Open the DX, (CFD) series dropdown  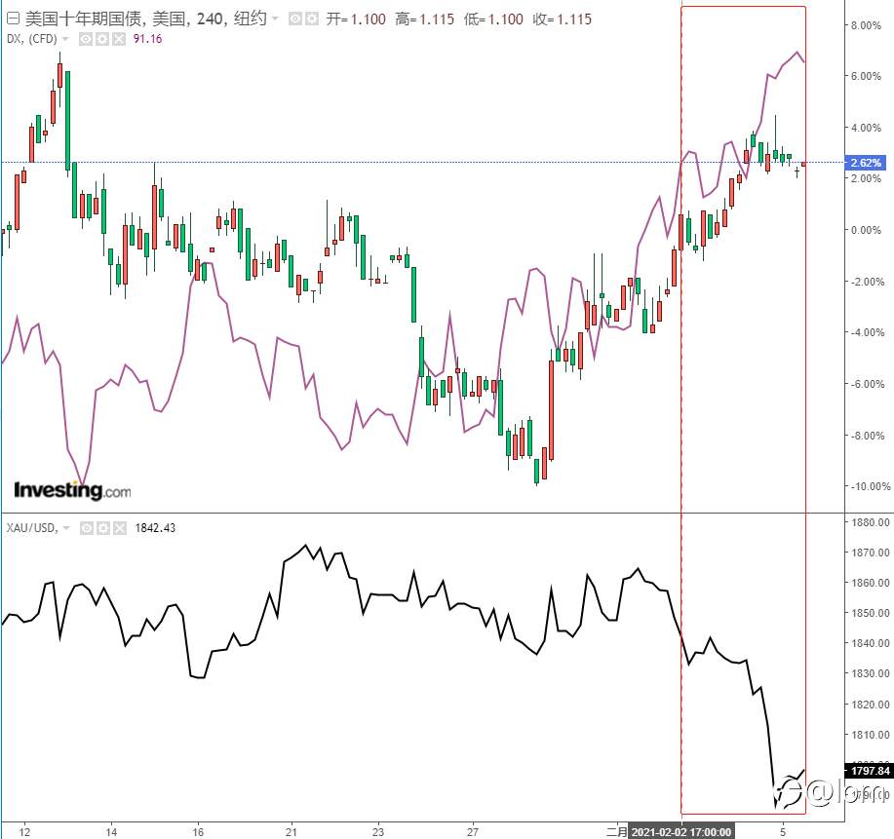(65, 39)
